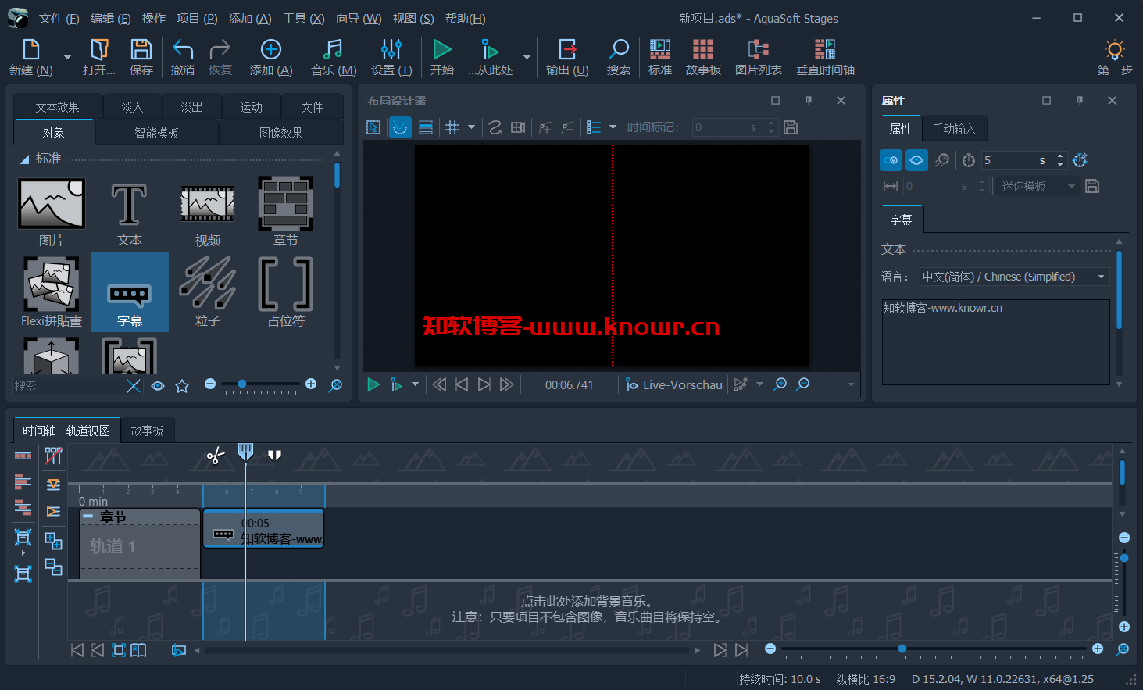Select the Flexi拼贴画 collage object
Screen dimensions: 1143x690
(52, 292)
